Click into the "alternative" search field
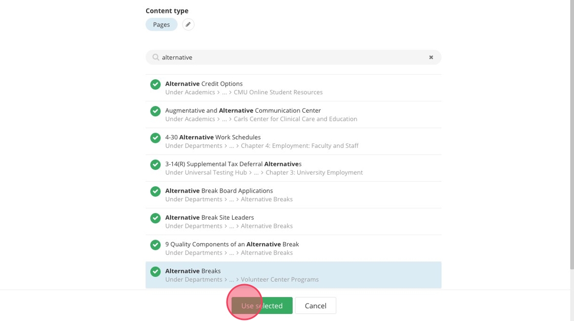The width and height of the screenshot is (574, 321). click(x=292, y=57)
